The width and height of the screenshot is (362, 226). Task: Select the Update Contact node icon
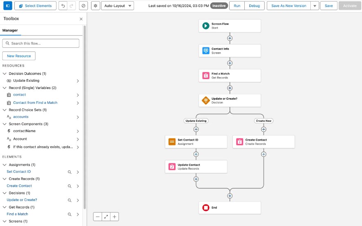(x=172, y=166)
